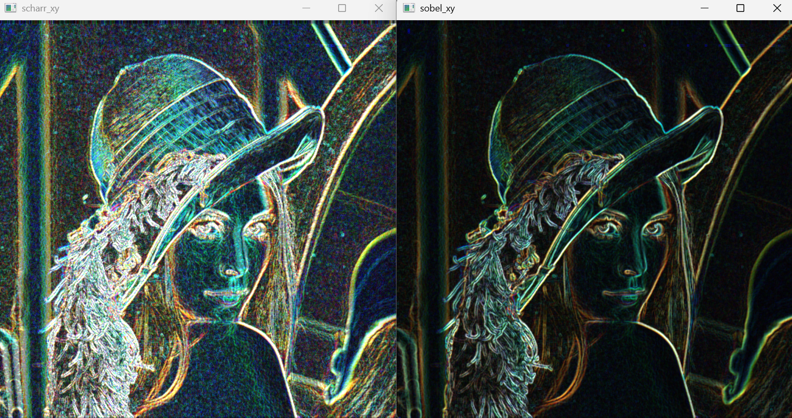Click the Scharr edge image in scharr_xy window
This screenshot has width=792, height=418.
pos(198,219)
